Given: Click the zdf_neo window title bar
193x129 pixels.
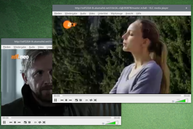Looking at the screenshot, I should [27, 42].
